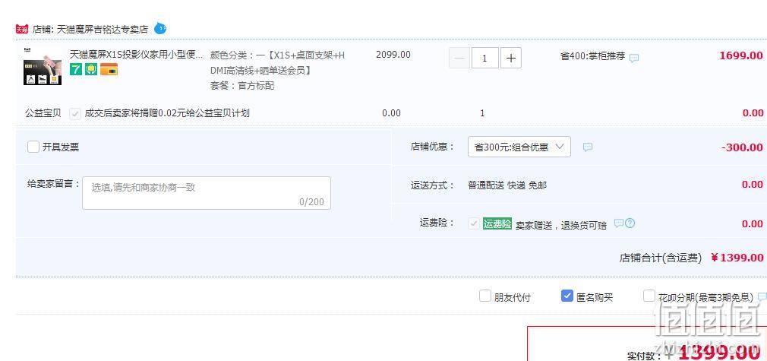Enable the 花呗分期 installment checkbox
Image resolution: width=767 pixels, height=361 pixels.
(649, 296)
